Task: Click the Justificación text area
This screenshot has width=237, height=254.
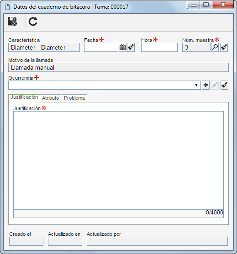Action: [118, 160]
